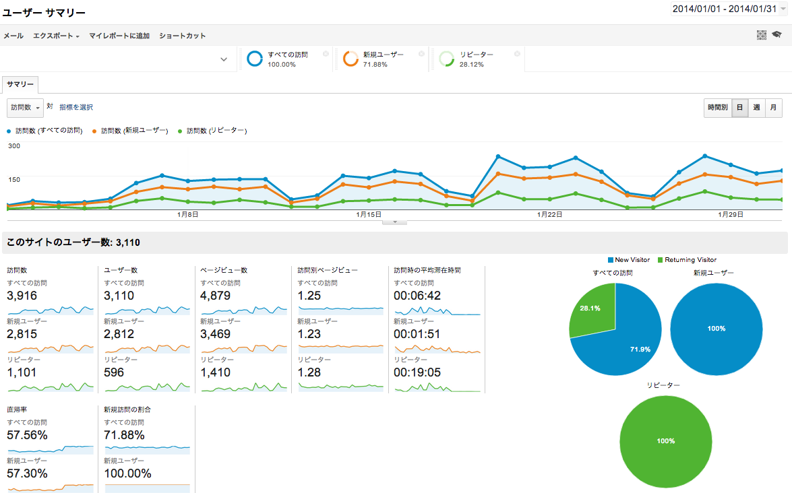The height and width of the screenshot is (493, 792).
Task: Click the graduation cap help icon
Action: pyautogui.click(x=777, y=34)
